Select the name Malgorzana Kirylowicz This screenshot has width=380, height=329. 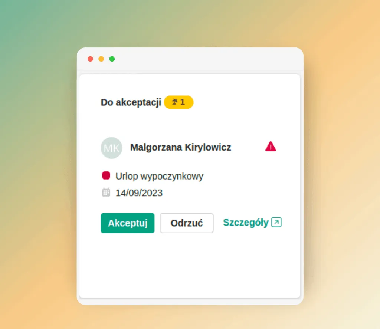(x=181, y=147)
